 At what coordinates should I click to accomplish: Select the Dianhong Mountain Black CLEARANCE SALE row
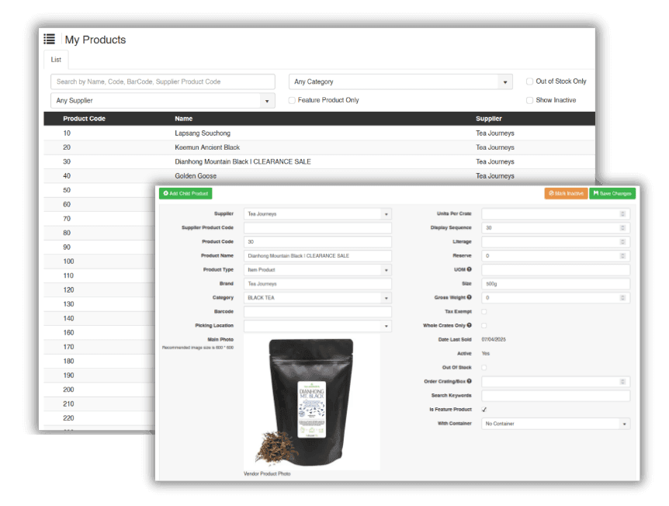319,161
